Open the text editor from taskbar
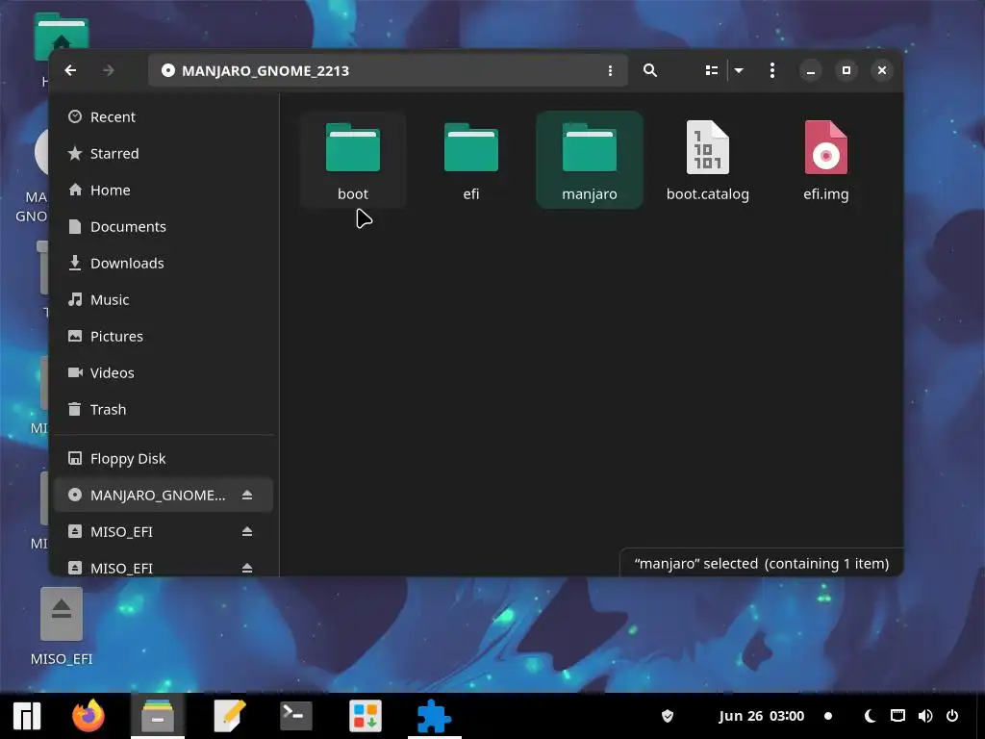Screen dimensions: 985x739 pyautogui.click(x=228, y=716)
